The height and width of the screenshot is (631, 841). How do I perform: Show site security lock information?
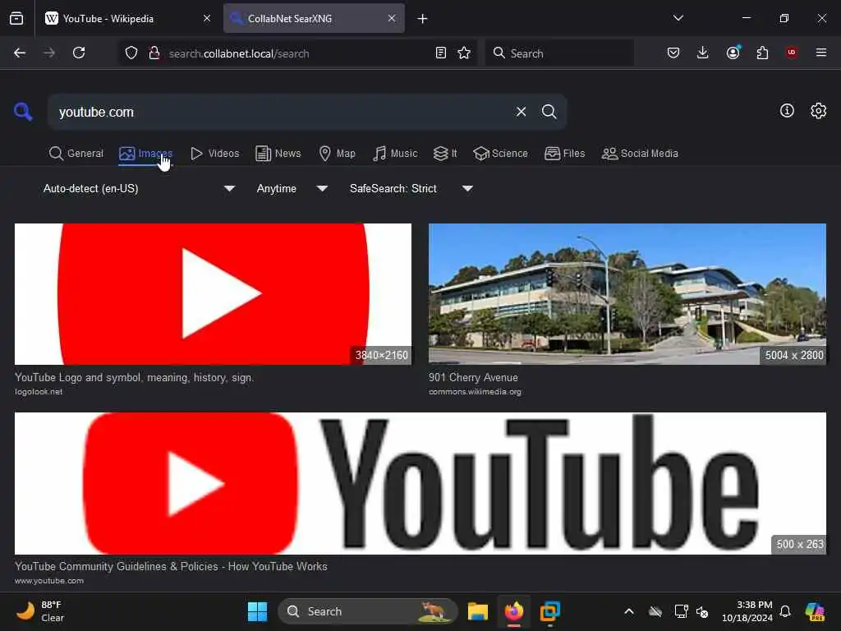[154, 53]
